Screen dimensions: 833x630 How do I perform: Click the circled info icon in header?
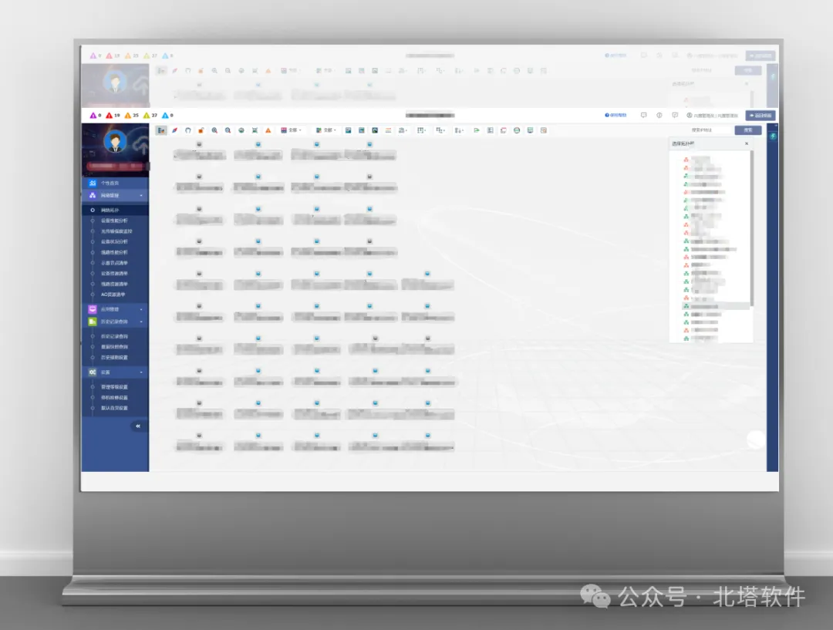(659, 115)
